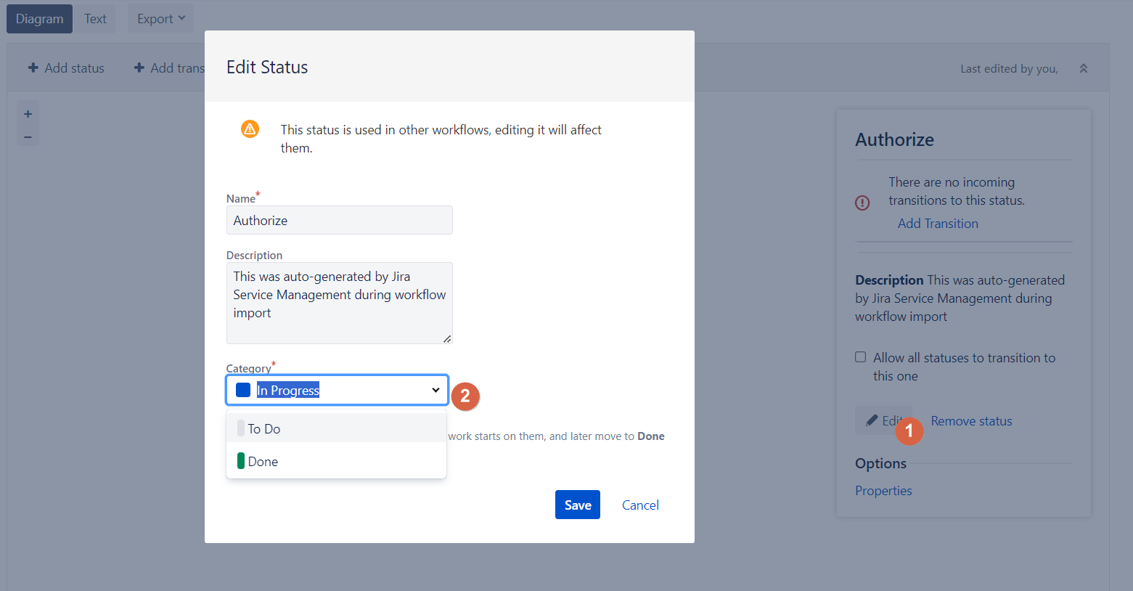Click the orange warning icon in the dialog
The height and width of the screenshot is (591, 1133).
click(x=250, y=129)
